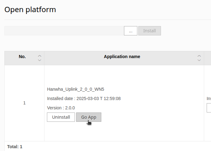The height and width of the screenshot is (151, 211).
Task: Click the truncated "Ins" label at right edge
Action: click(209, 98)
